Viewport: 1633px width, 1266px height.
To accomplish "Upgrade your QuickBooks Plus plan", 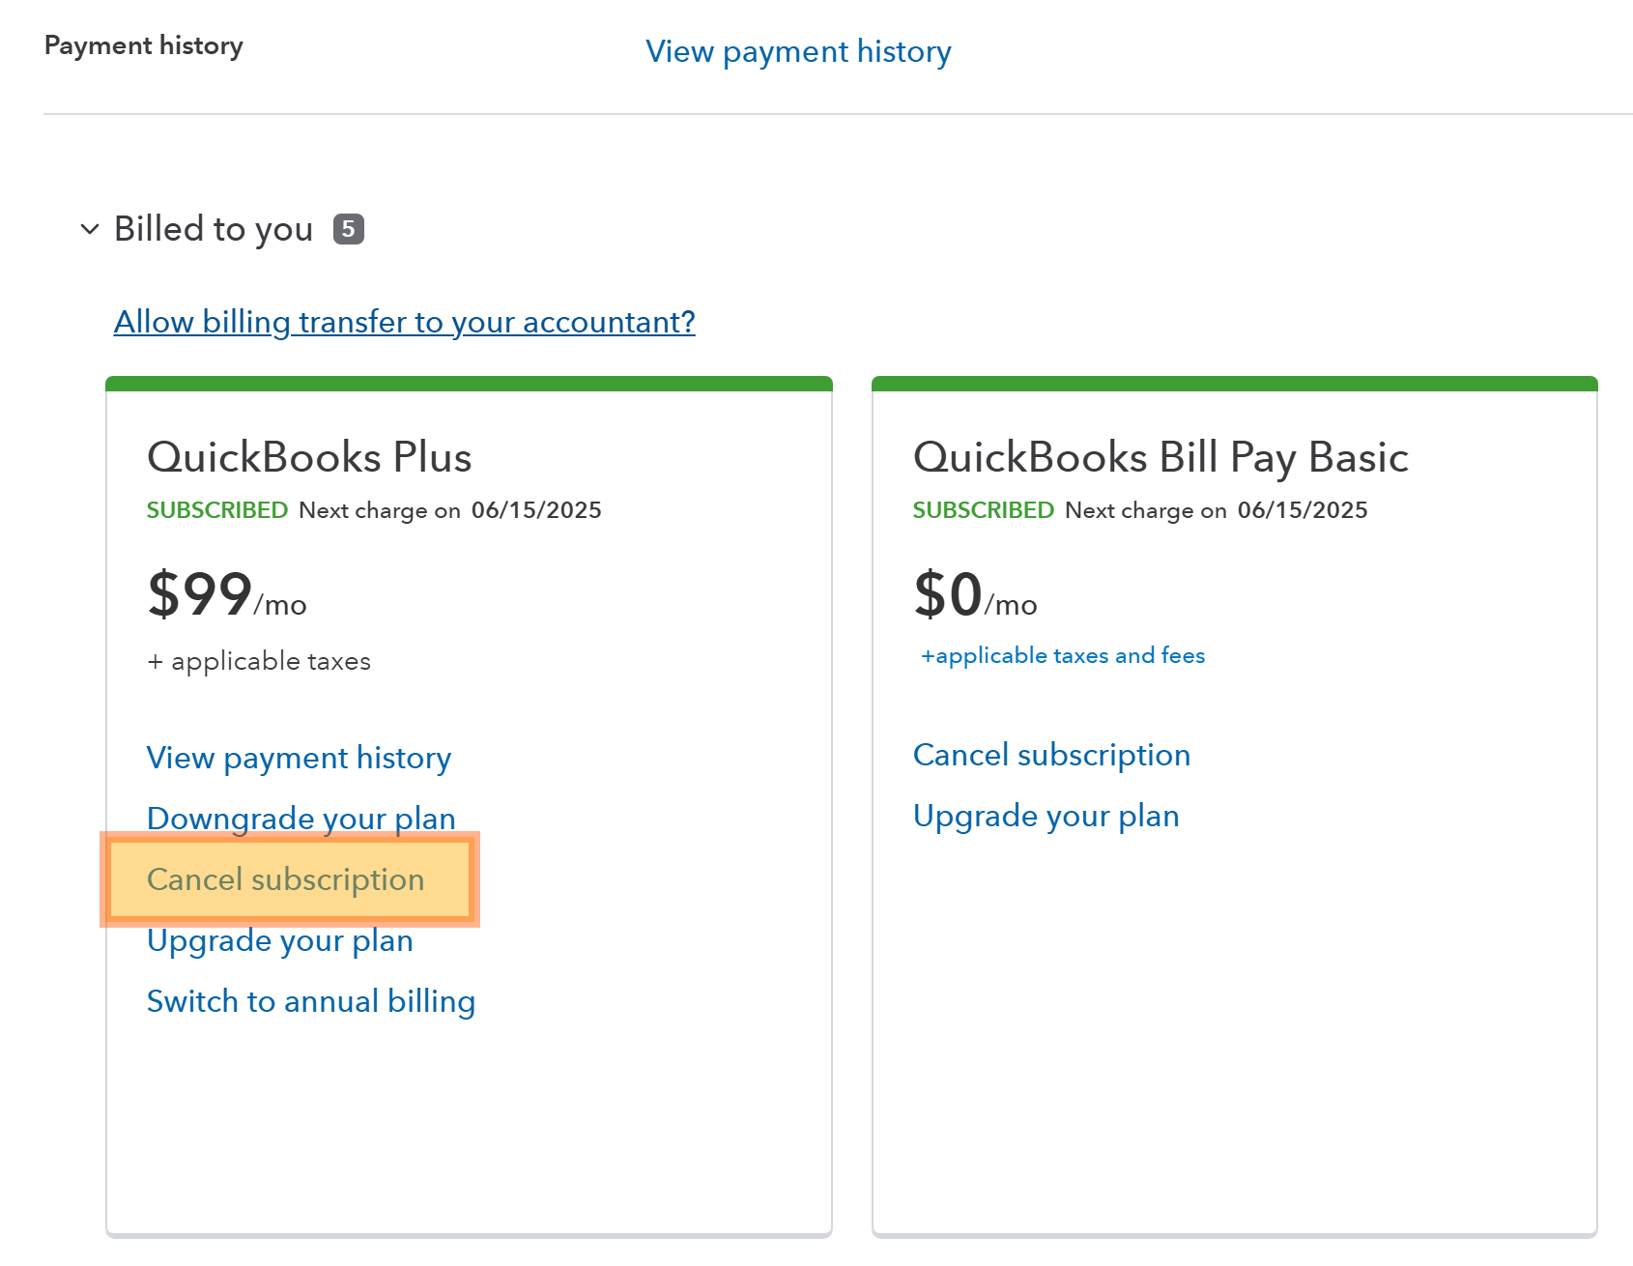I will click(x=279, y=940).
